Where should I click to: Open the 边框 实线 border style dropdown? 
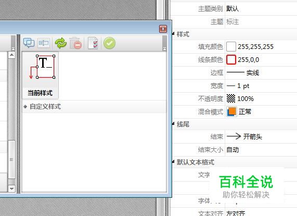[261, 72]
